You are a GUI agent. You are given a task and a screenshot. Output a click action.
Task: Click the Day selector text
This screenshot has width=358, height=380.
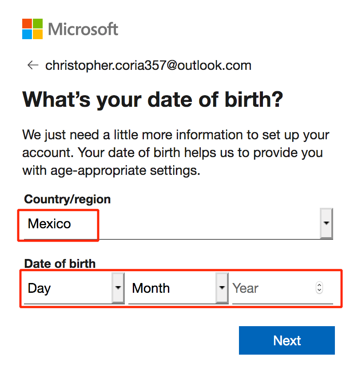pos(39,288)
